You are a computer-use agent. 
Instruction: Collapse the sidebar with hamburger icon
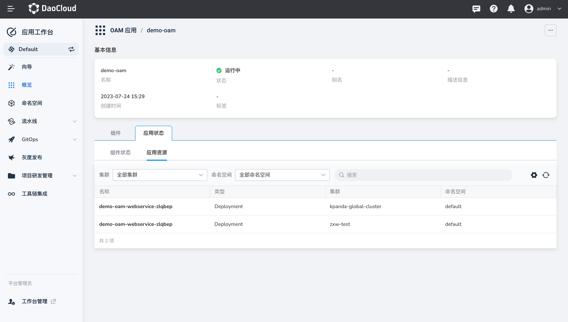pos(11,9)
